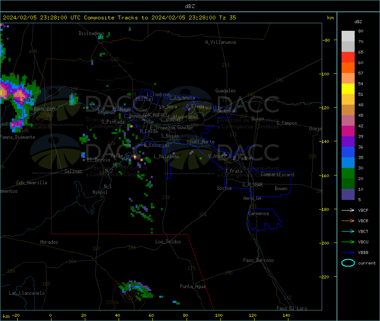This screenshot has width=380, height=321.
Task: Click the S_Pintada map label
Action: pyautogui.click(x=113, y=122)
